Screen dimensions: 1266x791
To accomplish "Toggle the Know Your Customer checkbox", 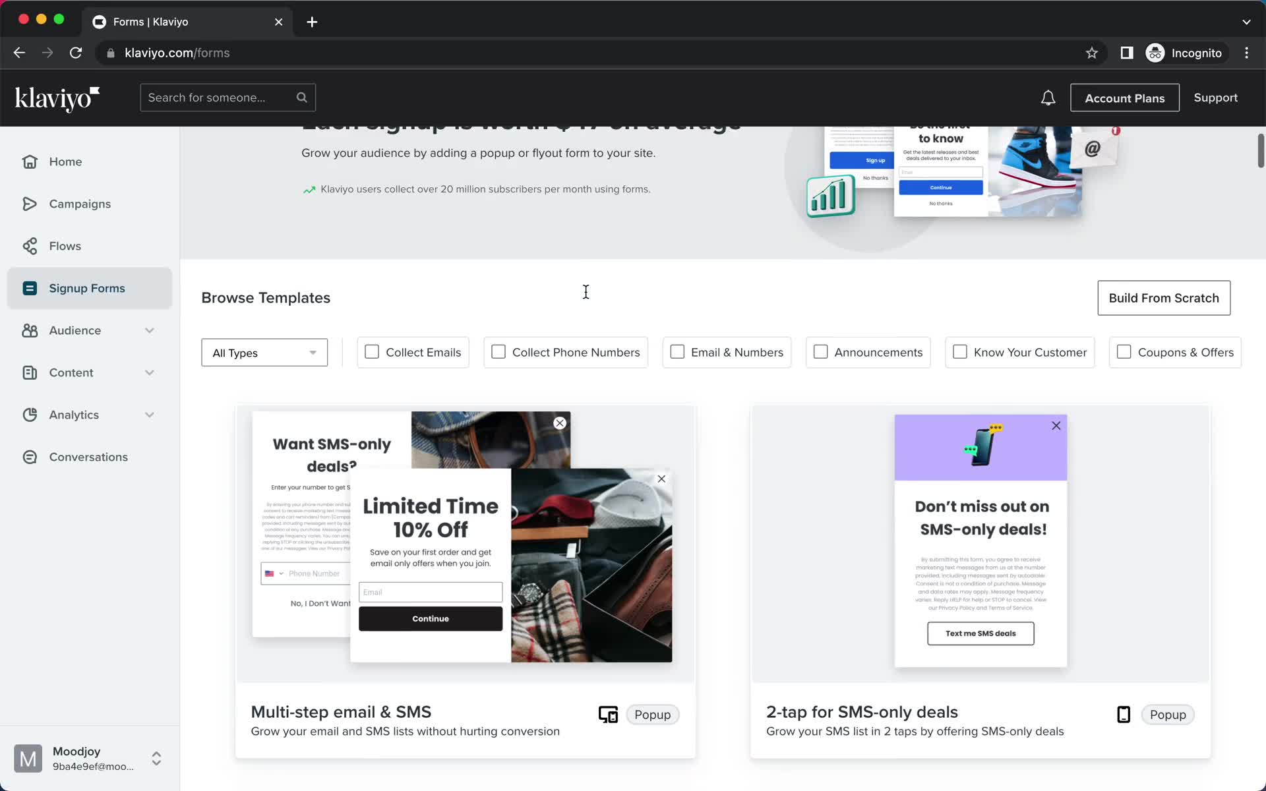I will 960,352.
